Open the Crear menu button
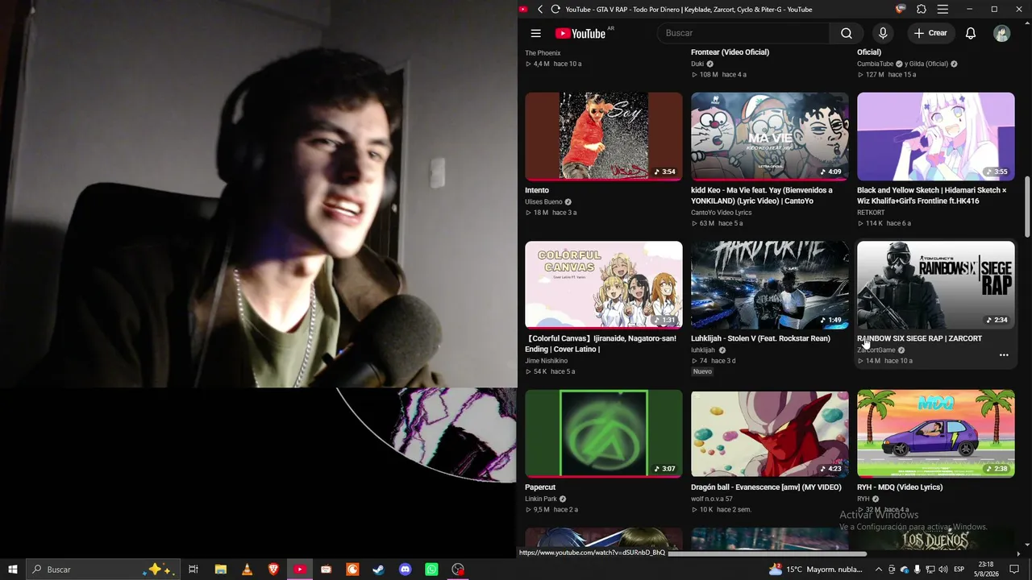 930,33
